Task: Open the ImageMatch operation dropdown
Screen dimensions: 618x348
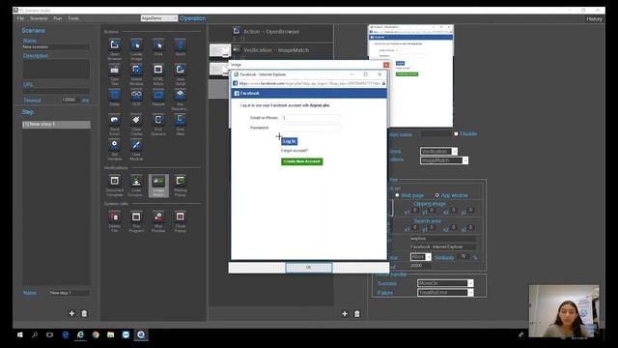Action: pos(444,160)
